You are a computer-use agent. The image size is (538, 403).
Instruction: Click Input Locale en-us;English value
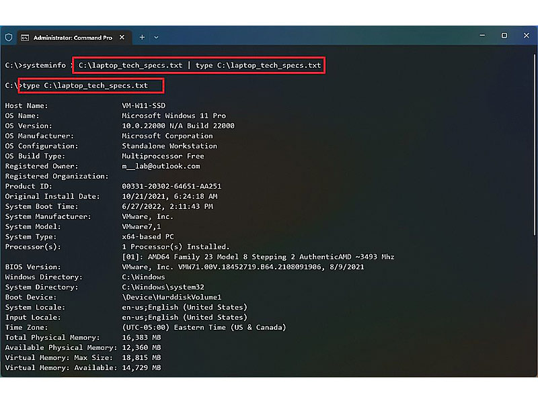[184, 317]
